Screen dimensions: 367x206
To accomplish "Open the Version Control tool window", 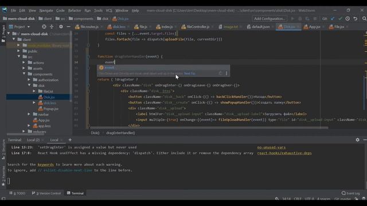I will pos(46,193).
